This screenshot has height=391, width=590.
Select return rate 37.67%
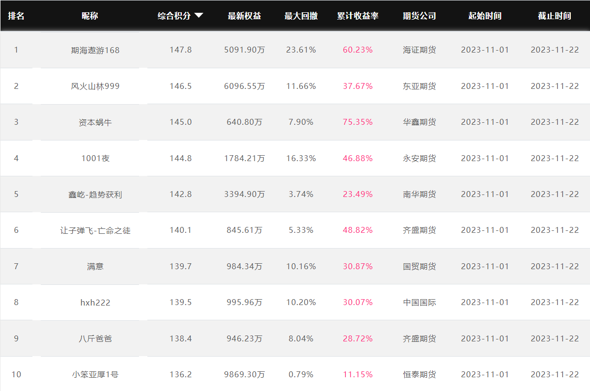tap(358, 86)
